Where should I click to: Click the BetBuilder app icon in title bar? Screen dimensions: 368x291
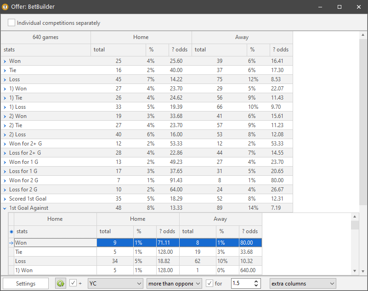point(6,7)
